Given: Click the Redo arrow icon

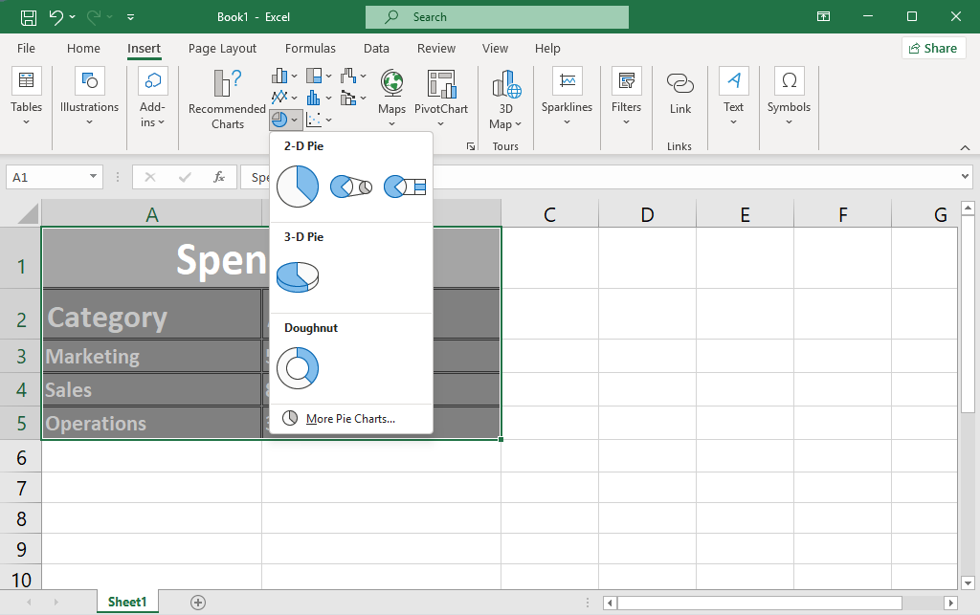Looking at the screenshot, I should pyautogui.click(x=94, y=17).
